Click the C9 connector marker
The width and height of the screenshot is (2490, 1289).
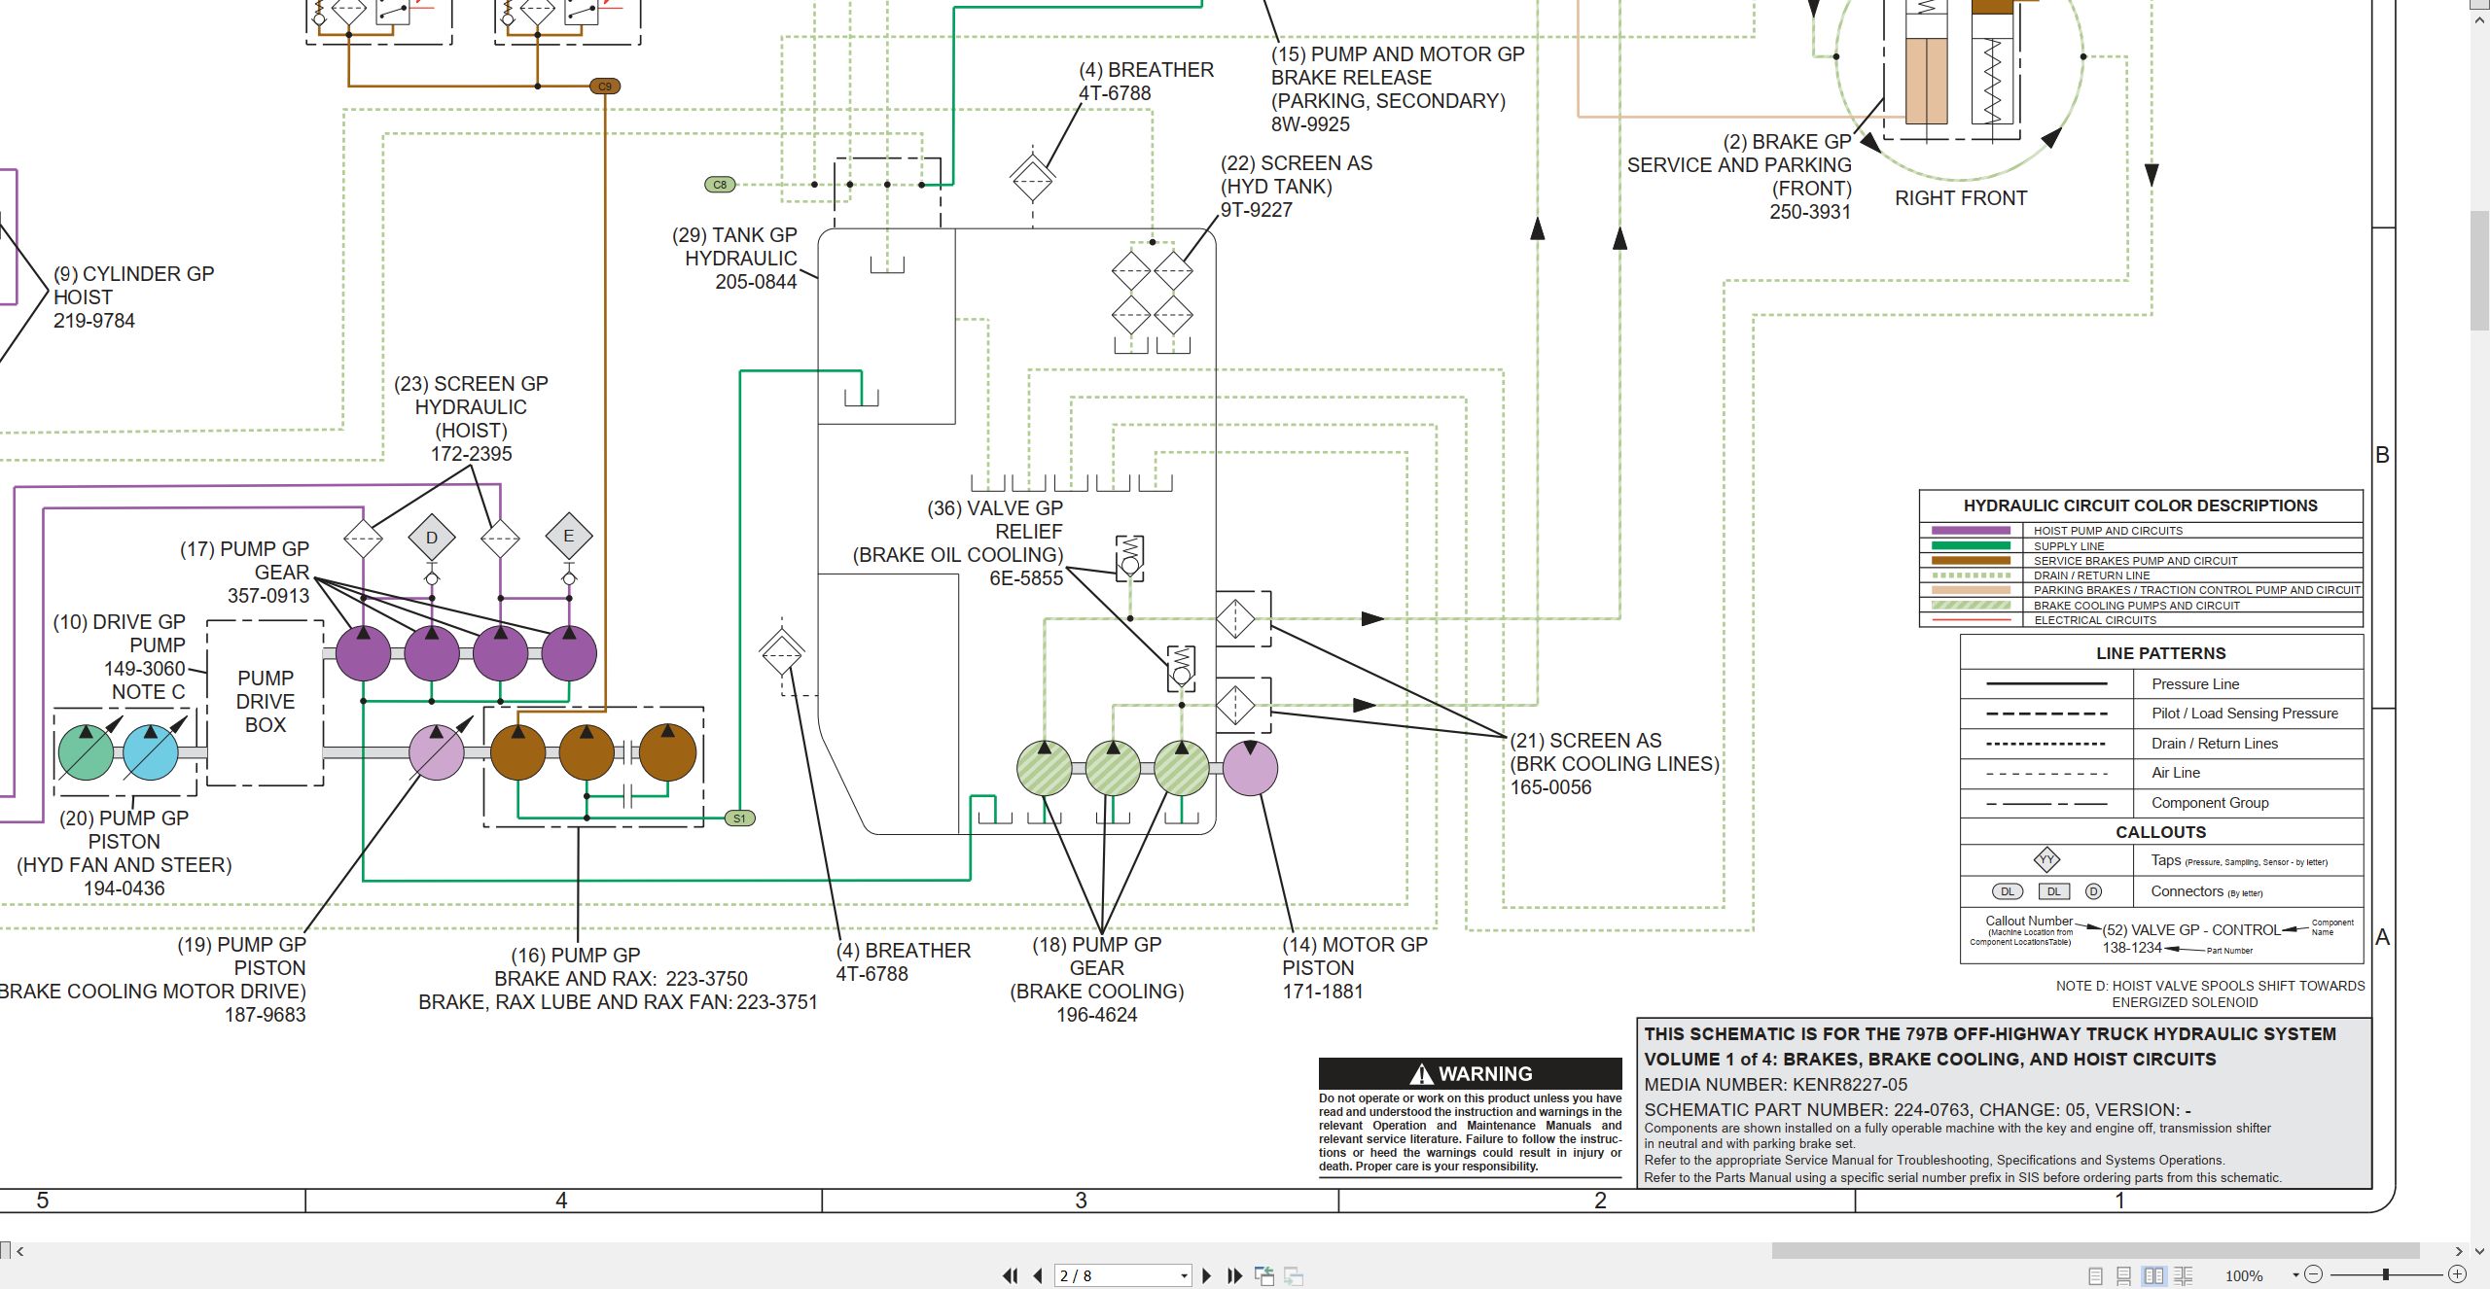(x=605, y=87)
